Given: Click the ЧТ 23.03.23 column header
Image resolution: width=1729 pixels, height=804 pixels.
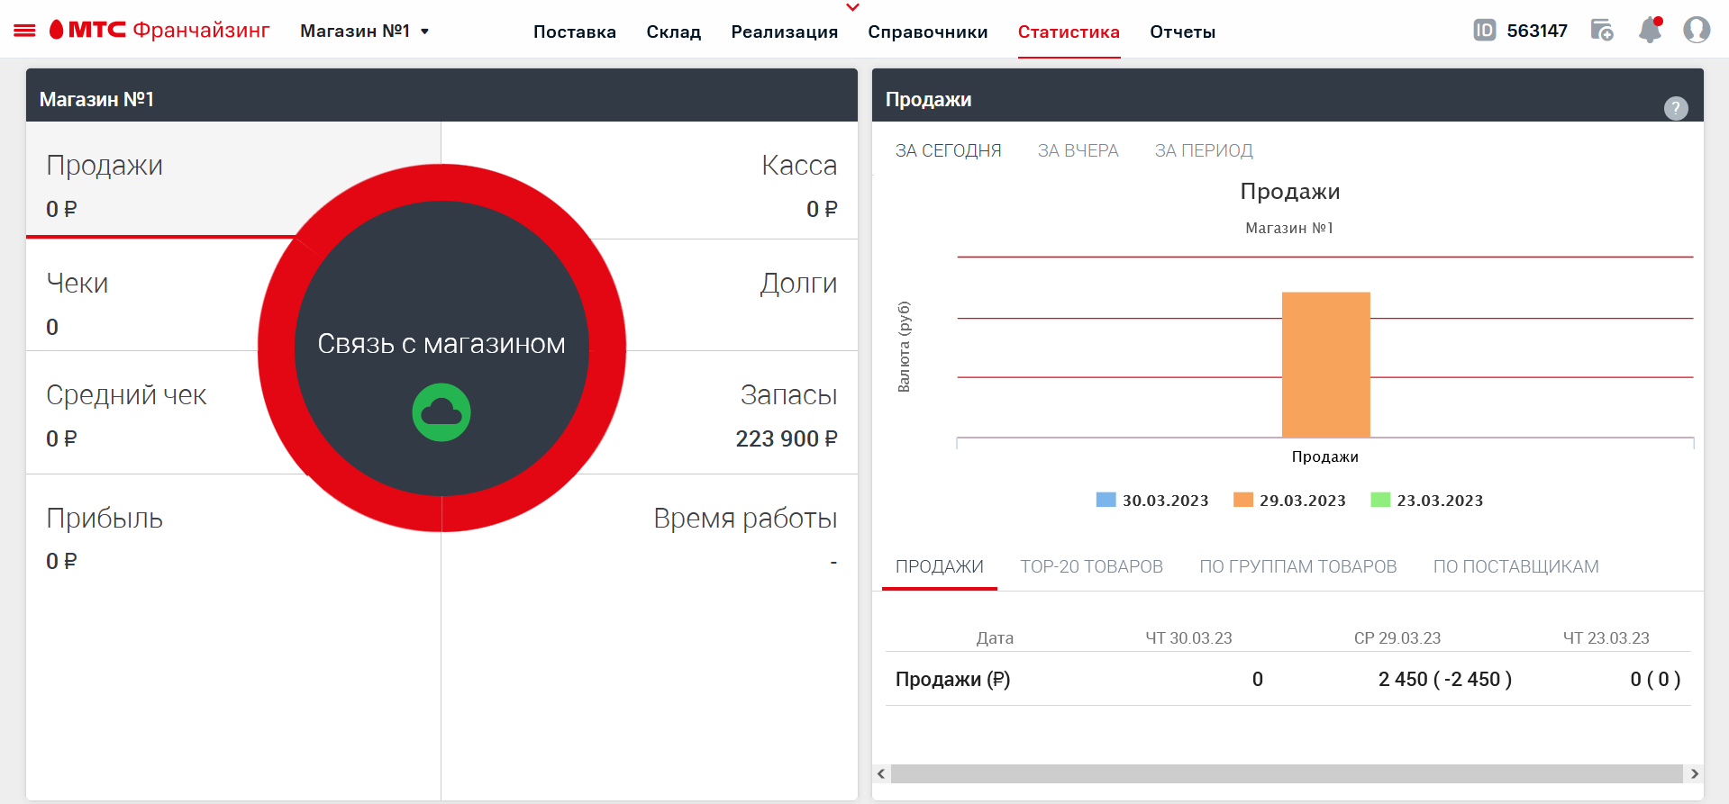Looking at the screenshot, I should (1606, 637).
